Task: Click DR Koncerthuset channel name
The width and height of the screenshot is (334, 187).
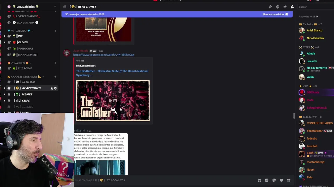Action: [86, 66]
